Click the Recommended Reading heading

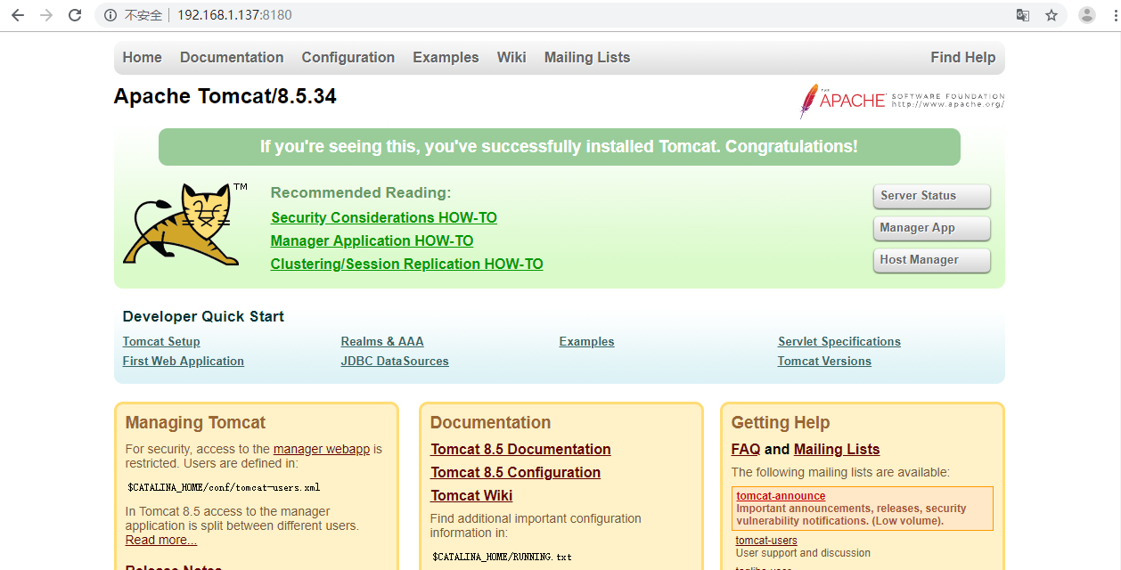pos(361,192)
